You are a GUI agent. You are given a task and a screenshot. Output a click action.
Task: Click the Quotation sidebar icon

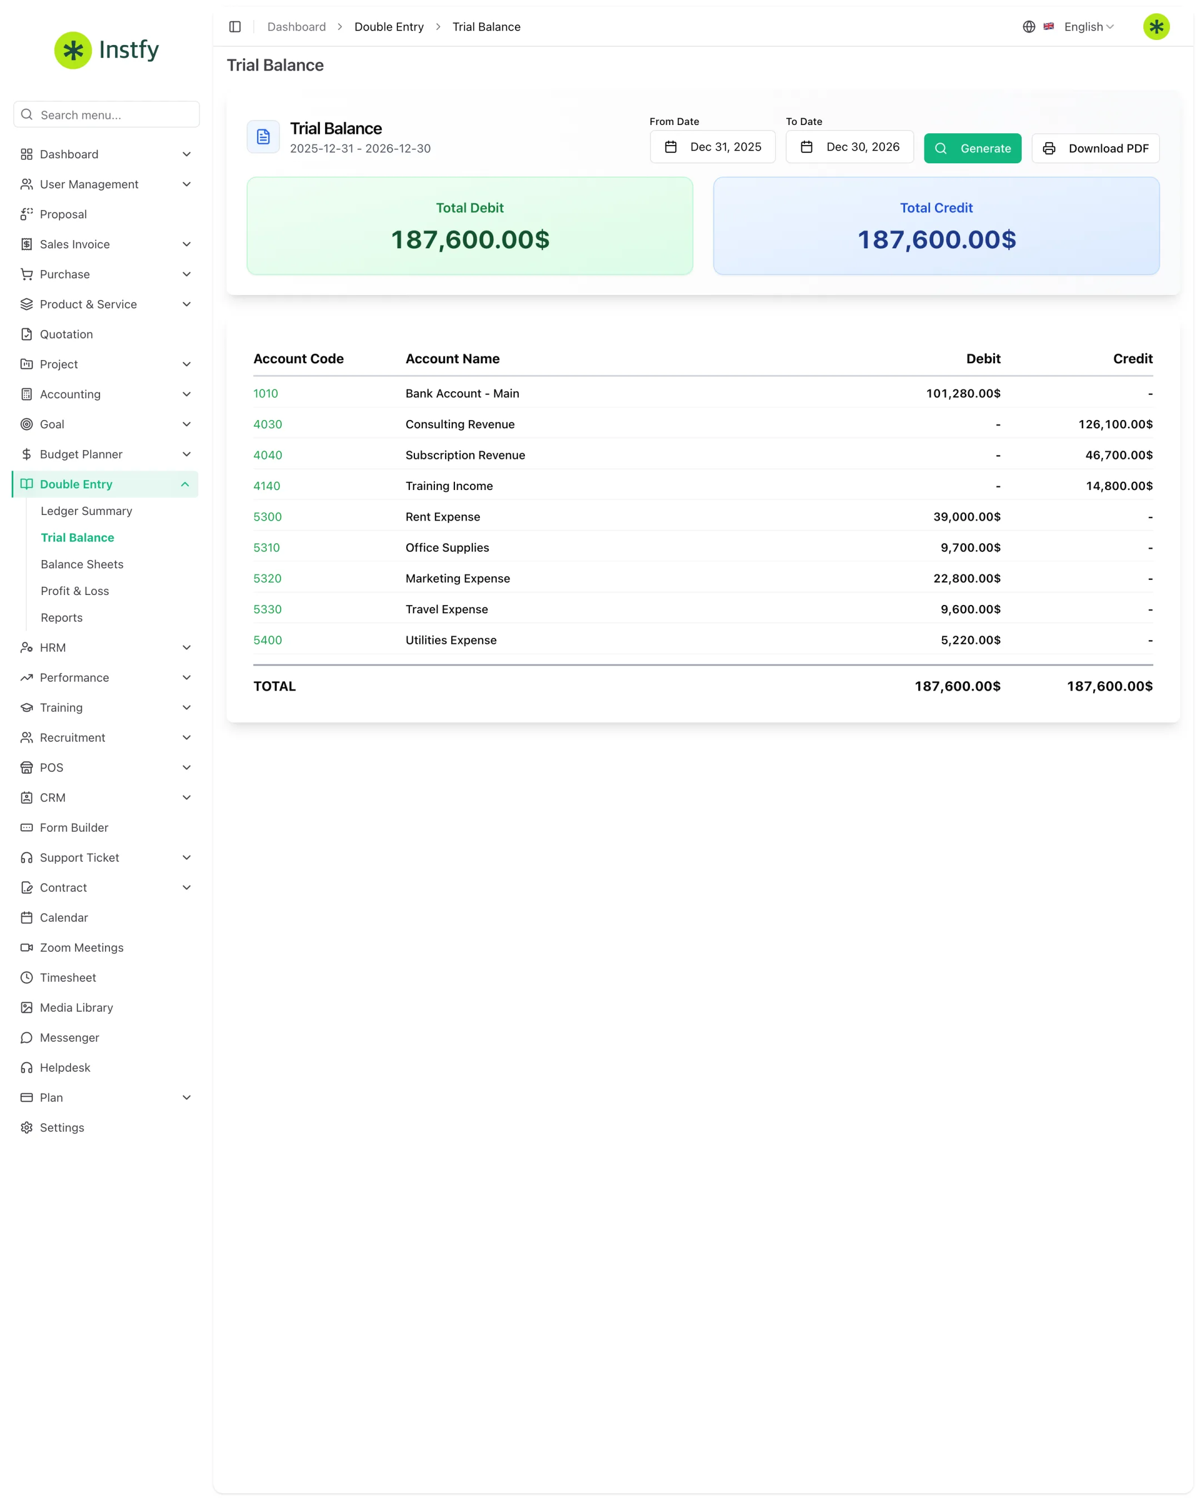click(x=27, y=334)
